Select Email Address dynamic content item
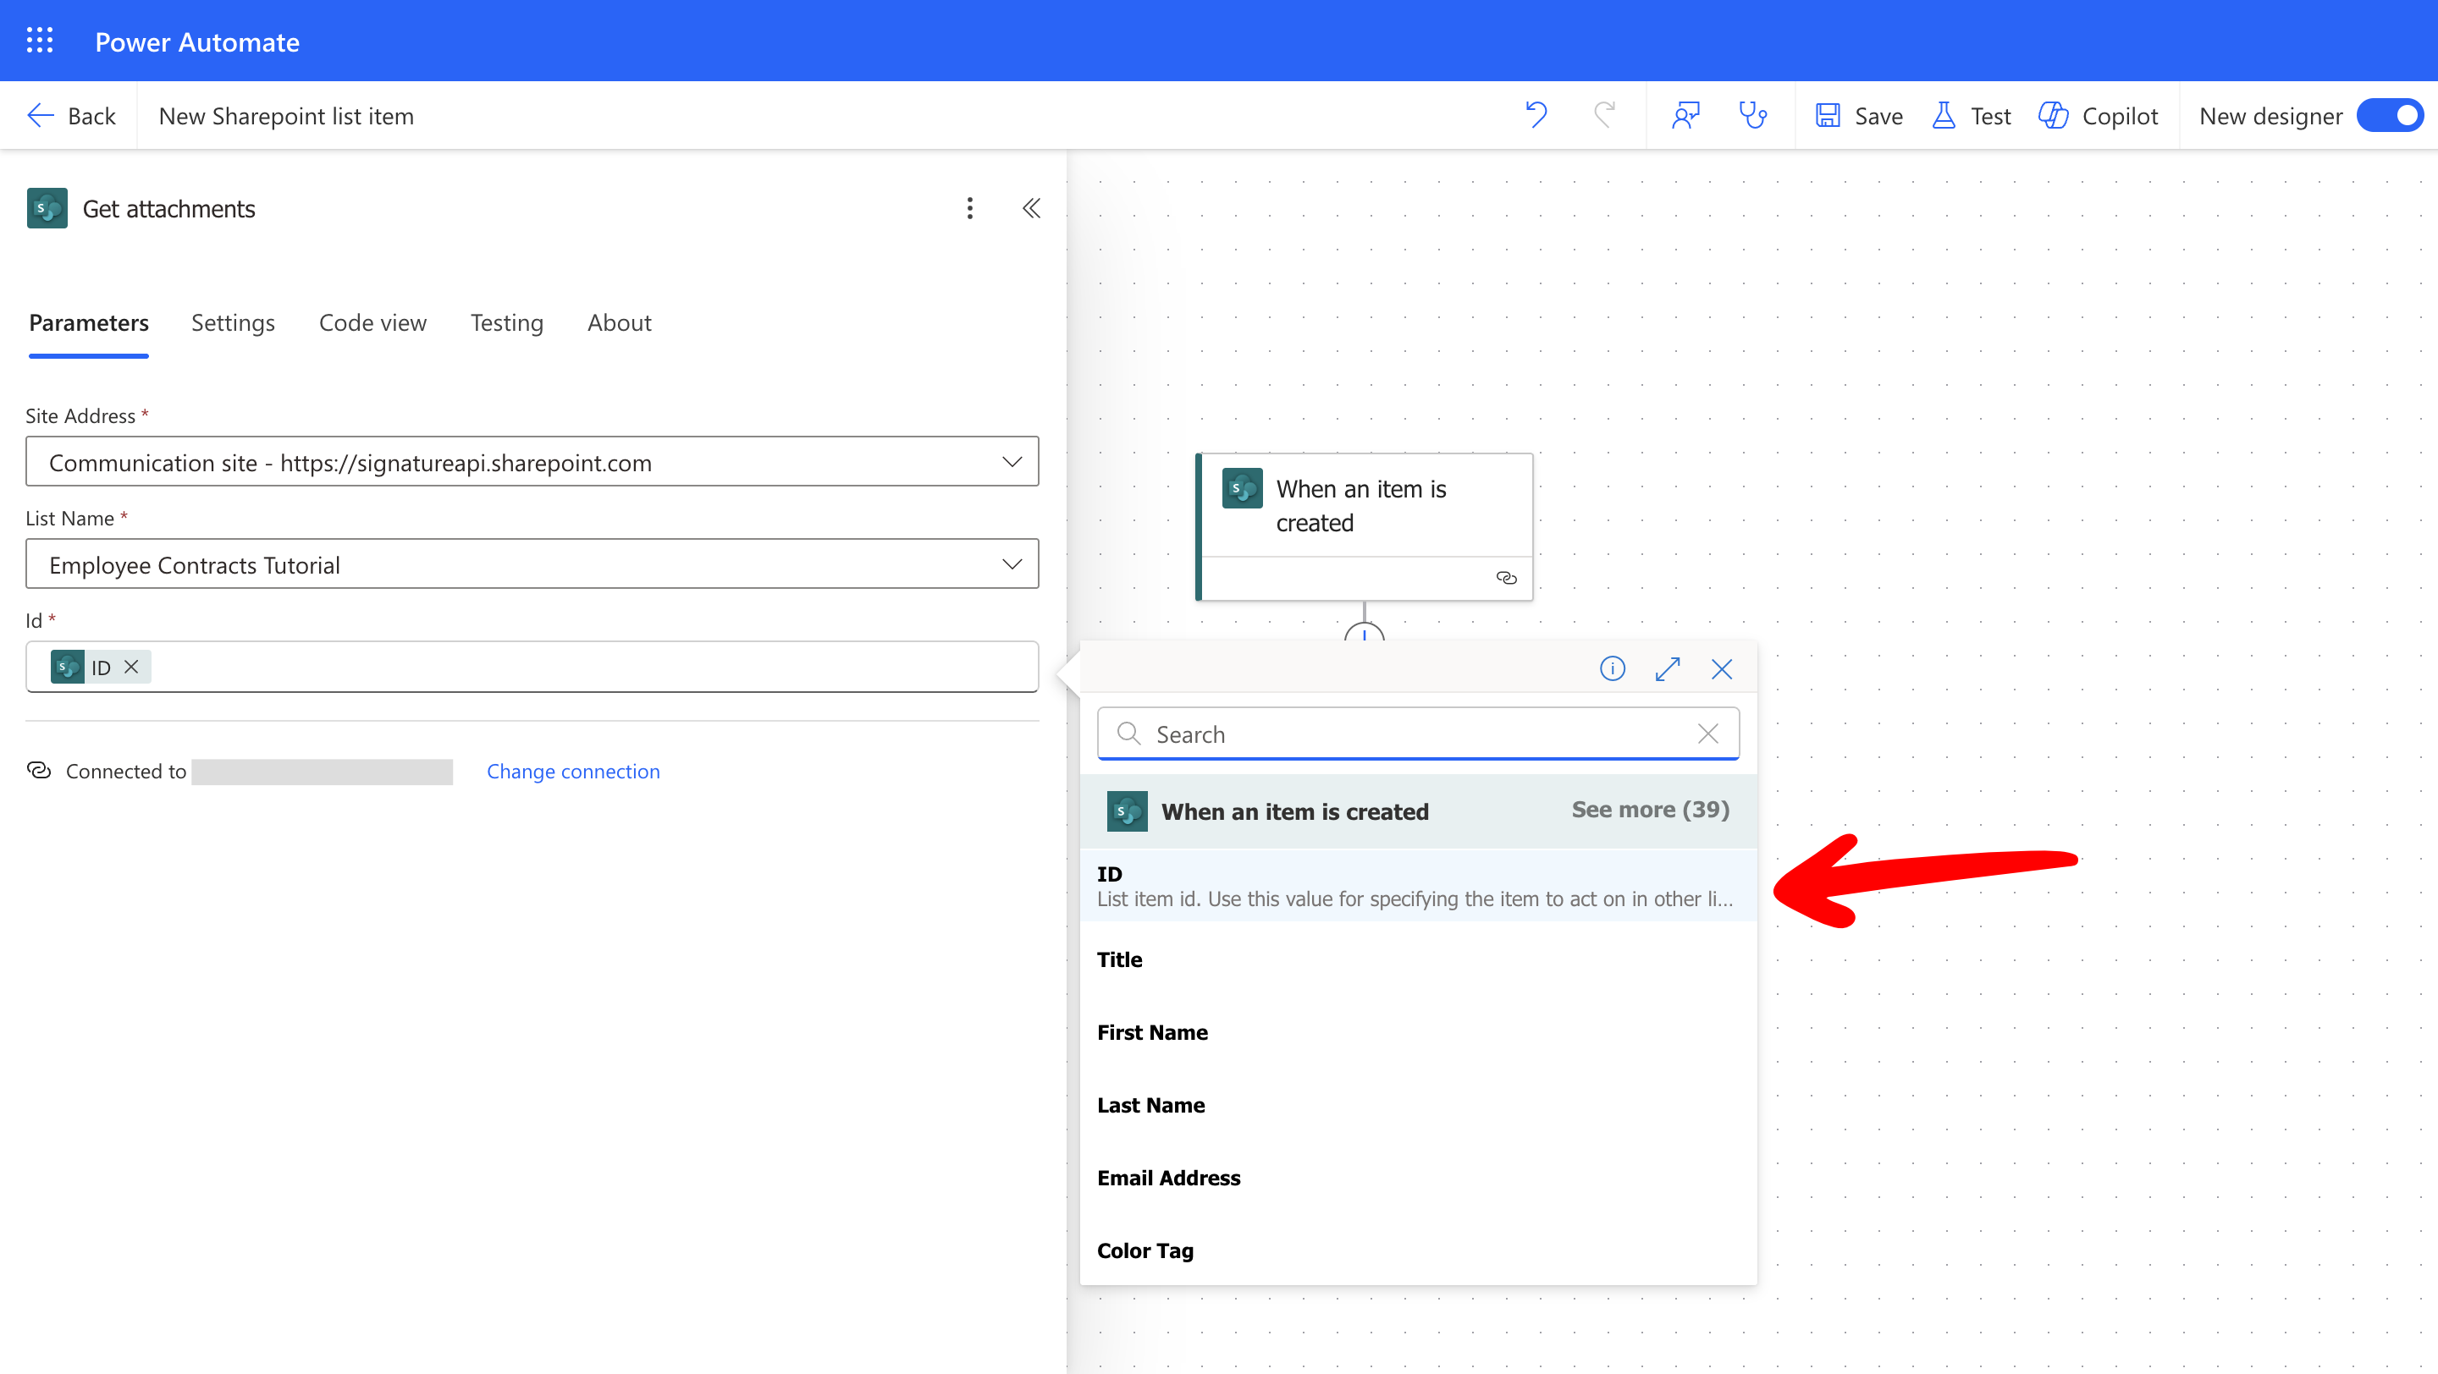2438x1374 pixels. click(1168, 1178)
